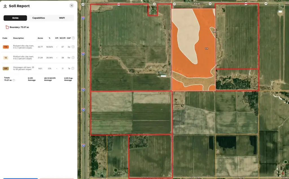Click help icon for Ontonagon silt loam
The width and height of the screenshot is (289, 179).
pyautogui.click(x=73, y=68)
